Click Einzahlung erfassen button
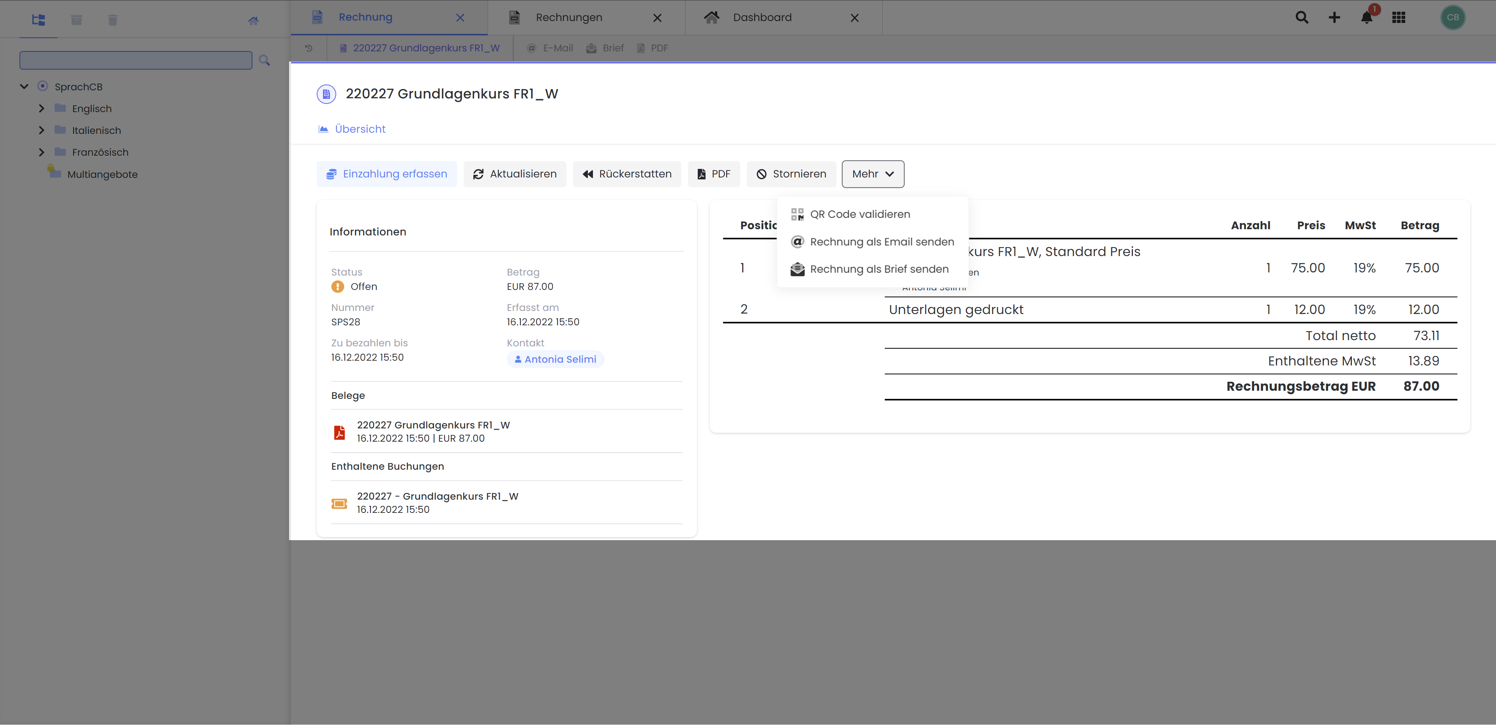Image resolution: width=1496 pixels, height=725 pixels. [x=387, y=174]
